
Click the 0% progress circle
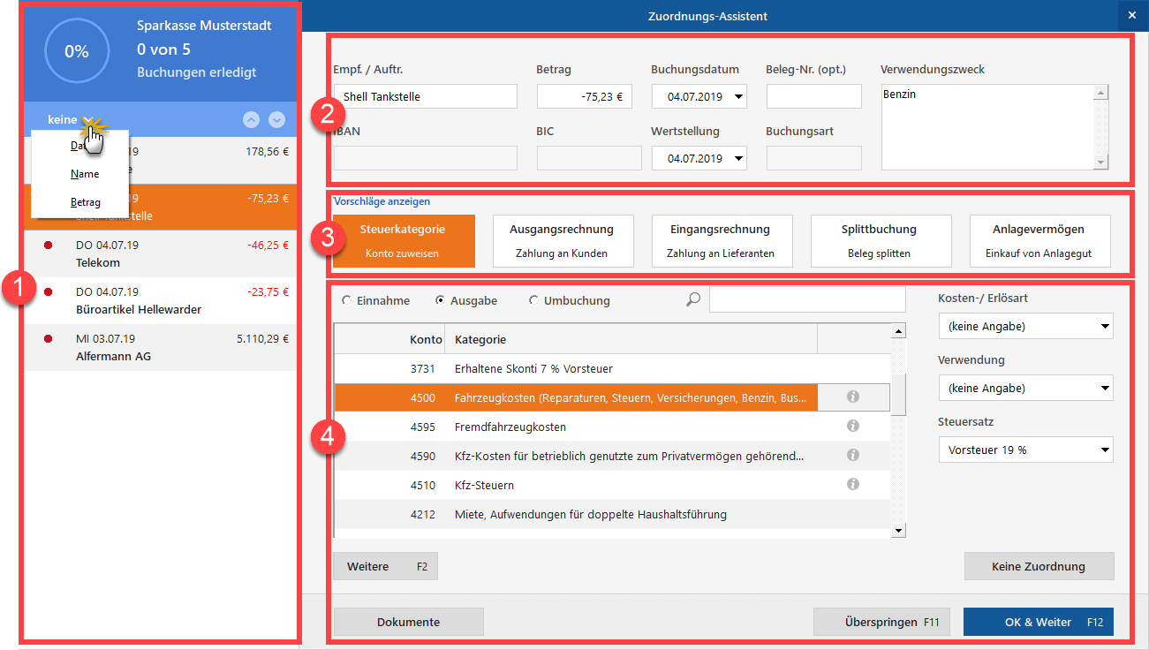click(77, 51)
